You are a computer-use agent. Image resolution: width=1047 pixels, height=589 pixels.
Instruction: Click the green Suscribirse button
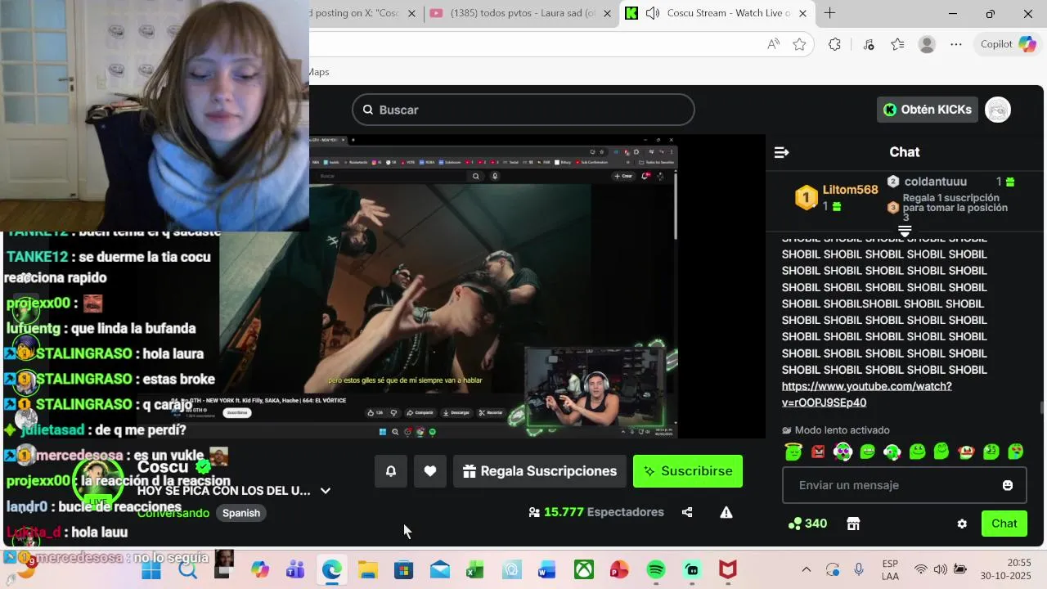(688, 471)
